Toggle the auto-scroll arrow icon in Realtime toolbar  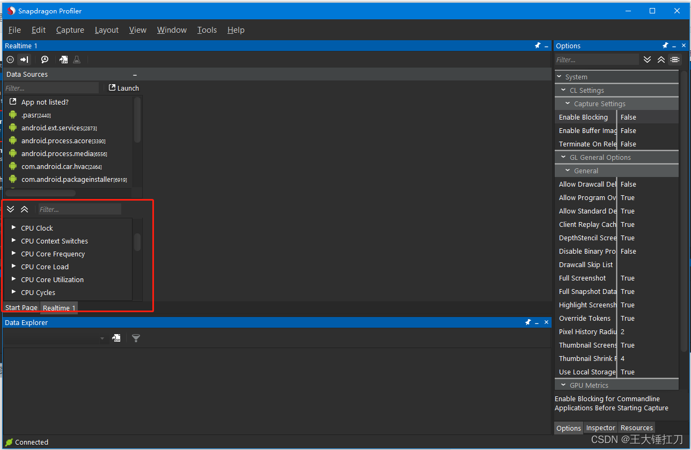[24, 60]
